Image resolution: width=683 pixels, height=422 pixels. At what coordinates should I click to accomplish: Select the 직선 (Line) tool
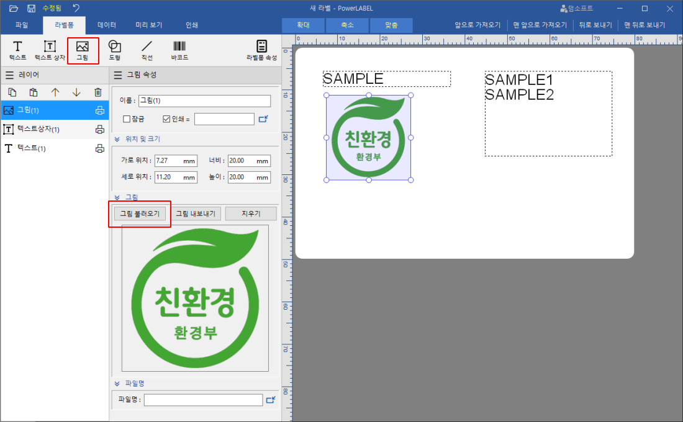147,50
